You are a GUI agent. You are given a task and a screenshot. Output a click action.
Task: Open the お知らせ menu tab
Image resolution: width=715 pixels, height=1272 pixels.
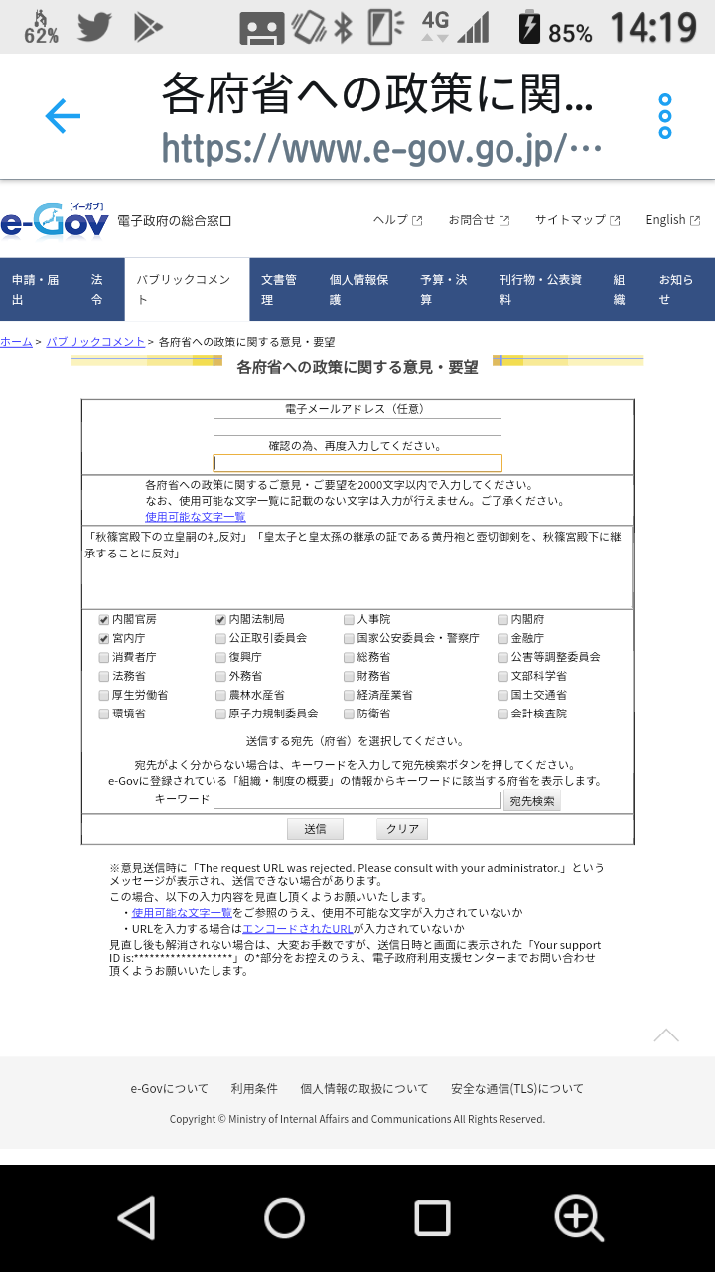(x=681, y=289)
